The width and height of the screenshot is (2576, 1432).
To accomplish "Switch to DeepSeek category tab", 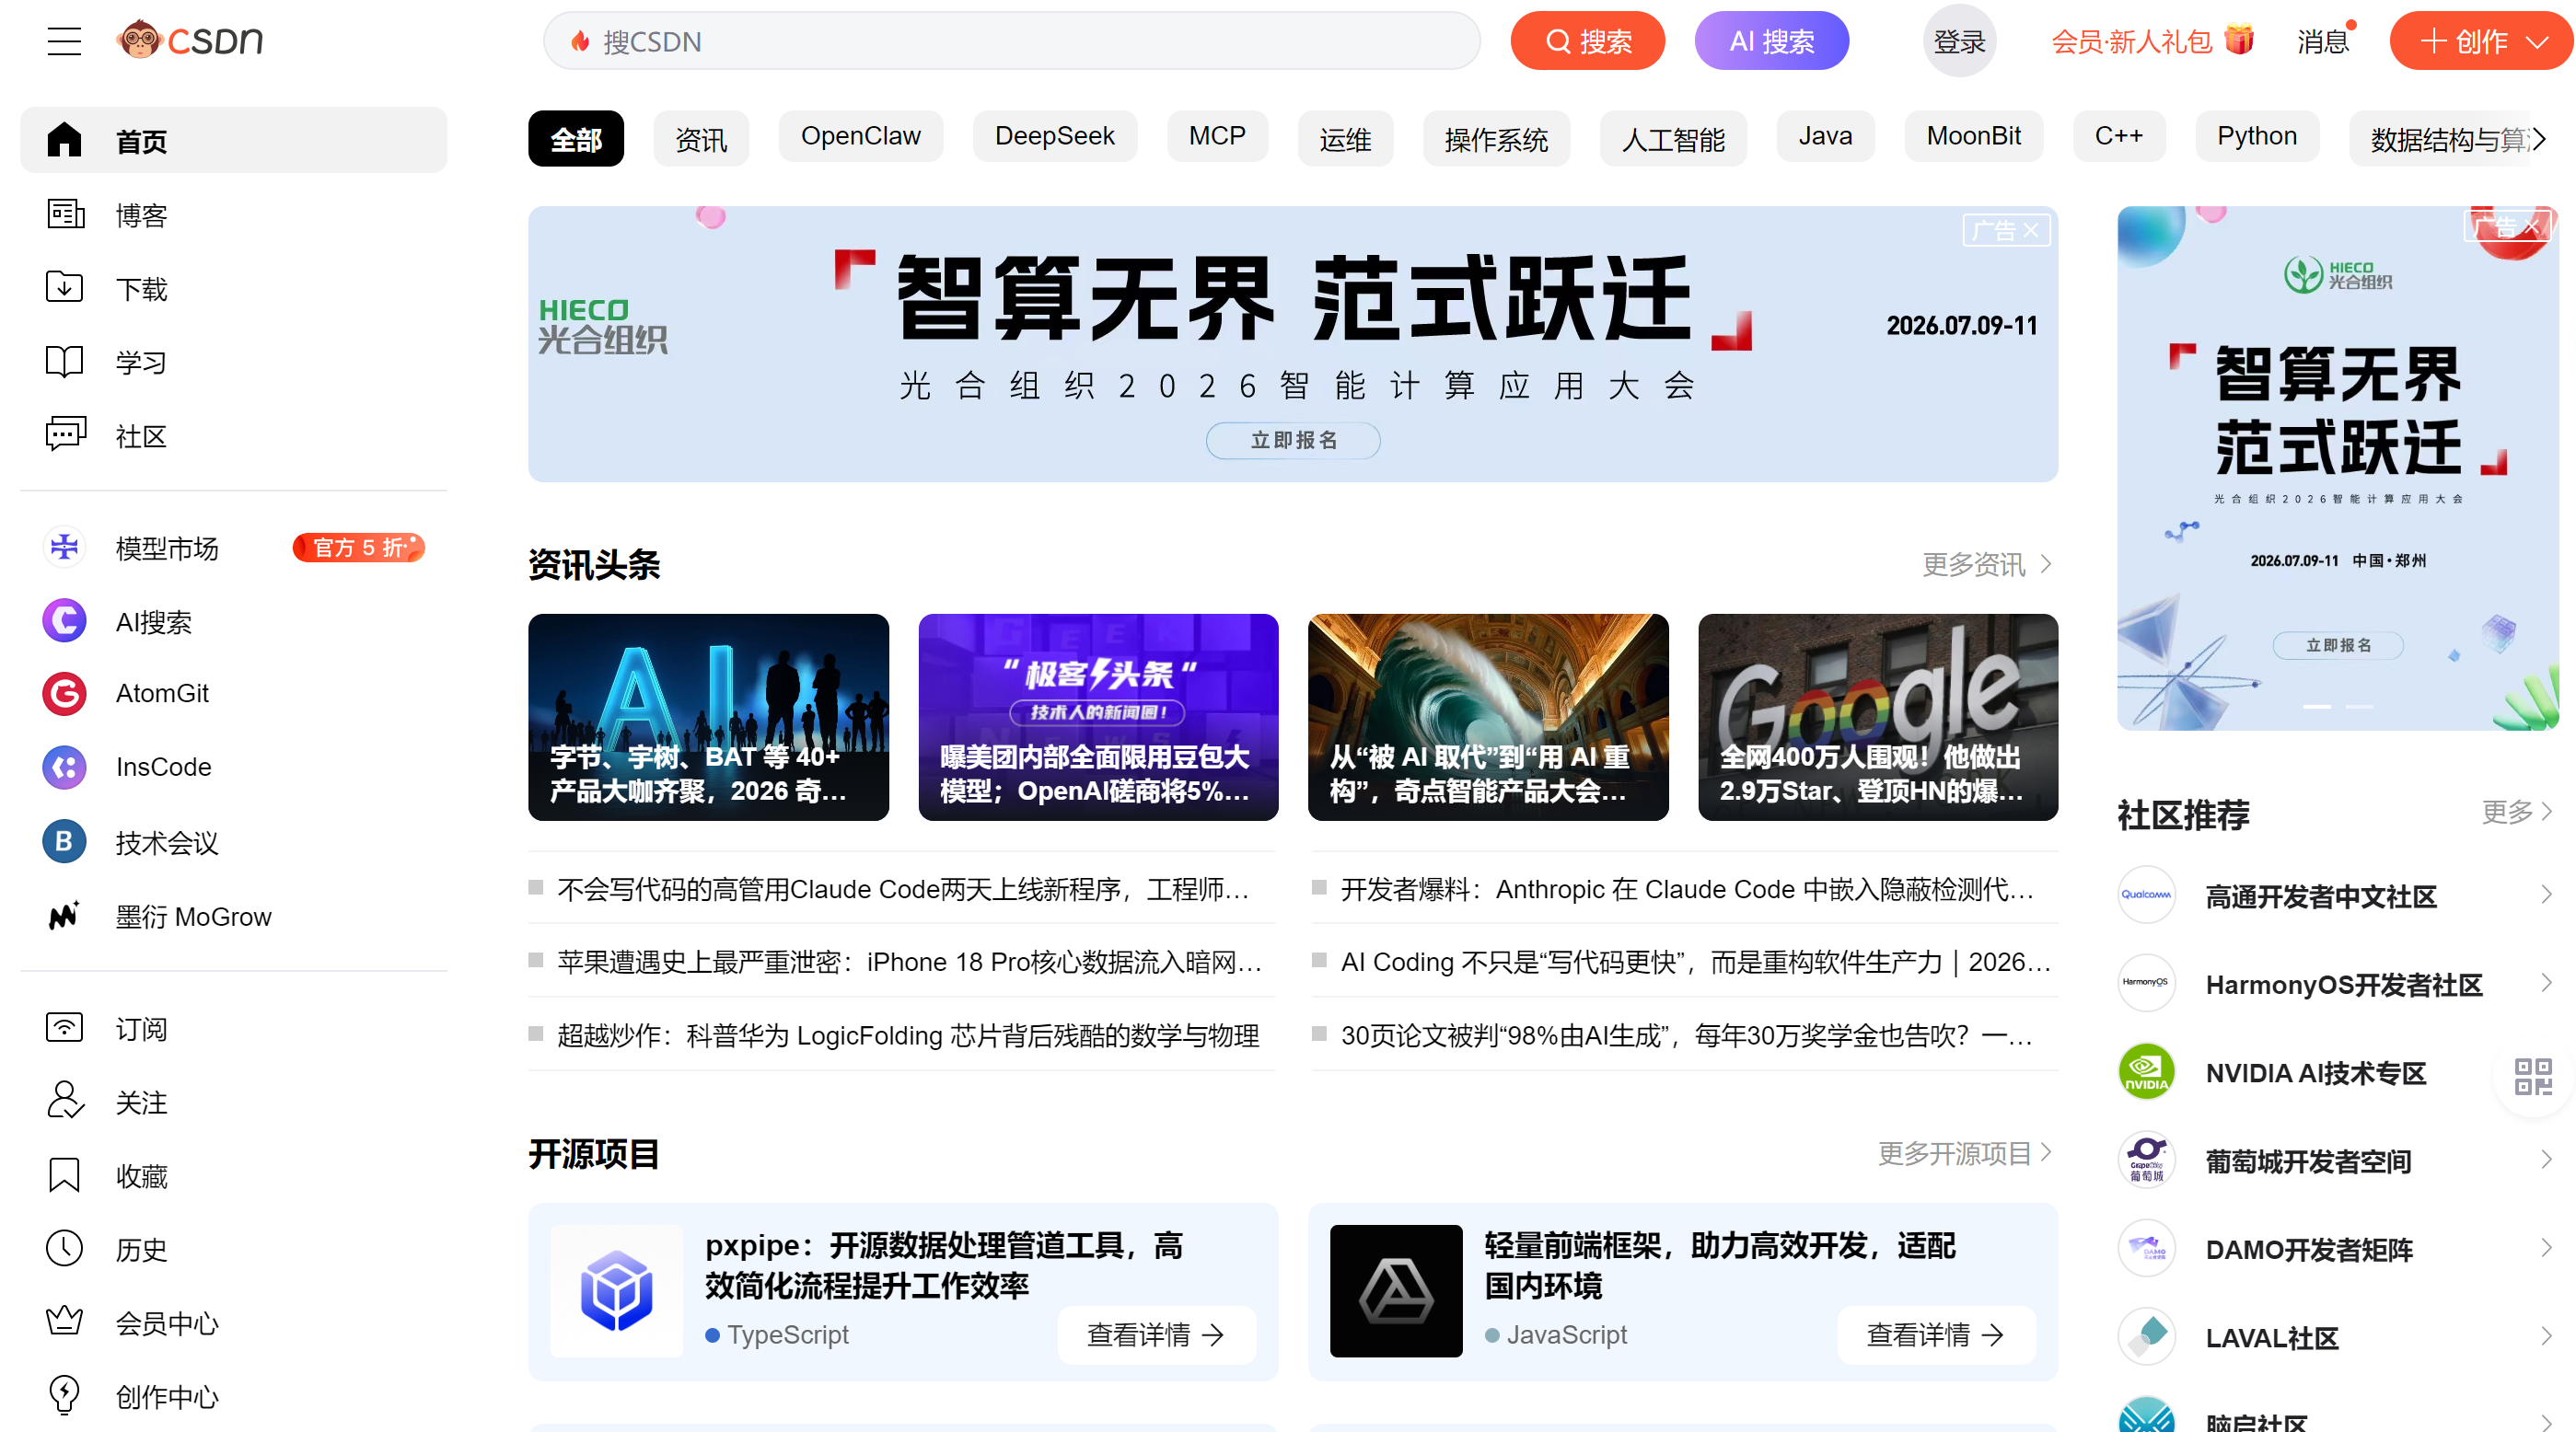I will click(x=1054, y=137).
